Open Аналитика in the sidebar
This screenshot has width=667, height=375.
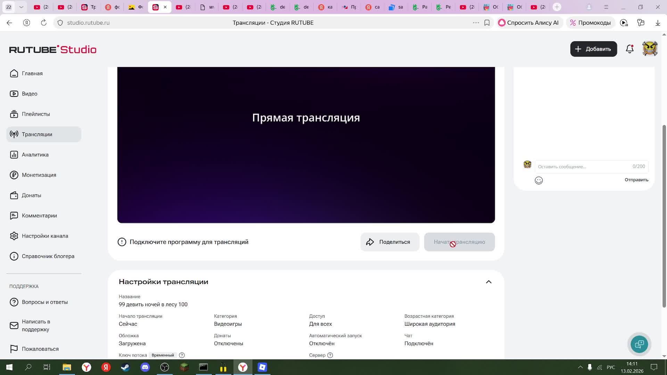(35, 155)
